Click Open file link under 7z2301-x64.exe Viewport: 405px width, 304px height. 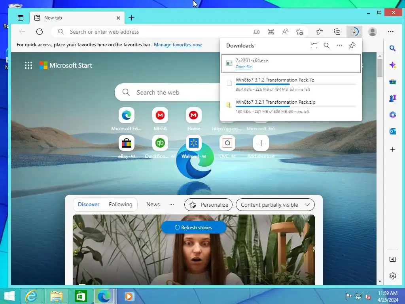[x=244, y=66]
